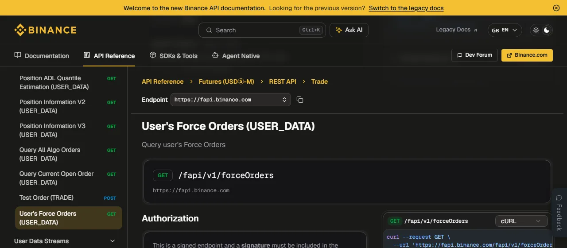Screen dimensions: 567x248
Task: Go to Trade breadcrumb
Action: pyautogui.click(x=319, y=81)
